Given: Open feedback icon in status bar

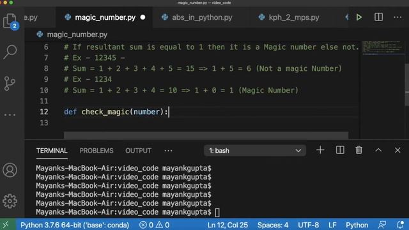Looking at the screenshot, I should 382,225.
